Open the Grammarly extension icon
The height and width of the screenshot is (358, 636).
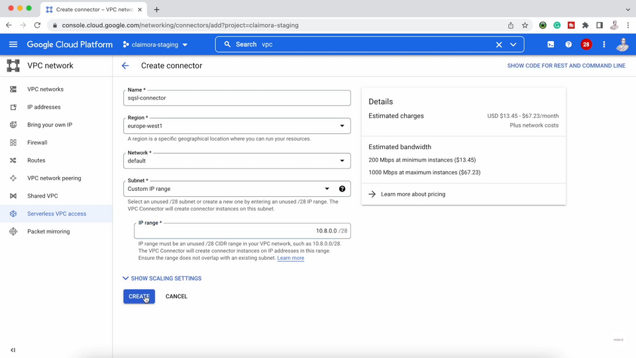point(557,25)
